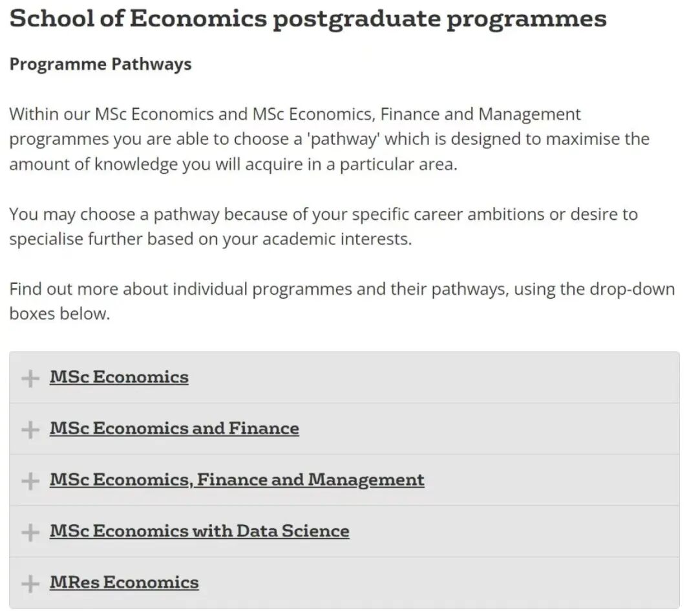Click the plus icon for MSc Economics and Finance
698x611 pixels.
[29, 429]
